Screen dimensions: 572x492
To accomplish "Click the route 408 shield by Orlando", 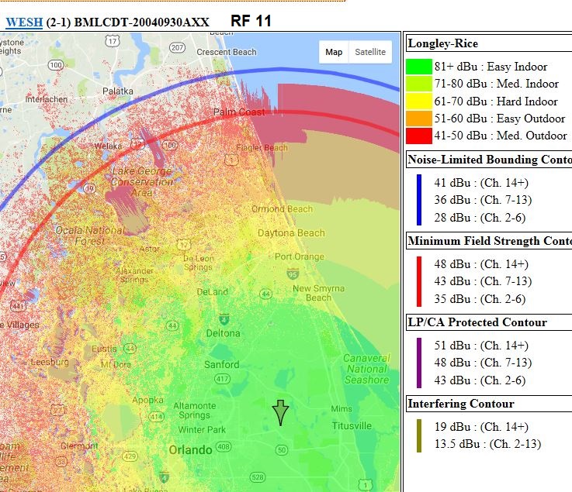I will point(224,447).
